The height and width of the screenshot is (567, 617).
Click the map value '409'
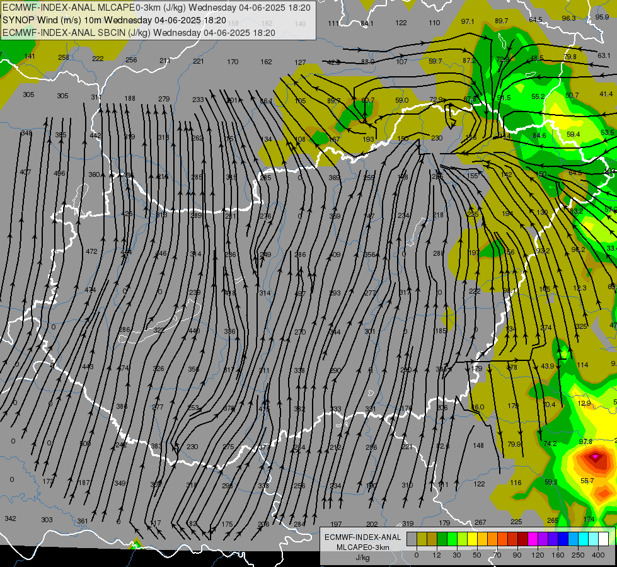[335, 255]
